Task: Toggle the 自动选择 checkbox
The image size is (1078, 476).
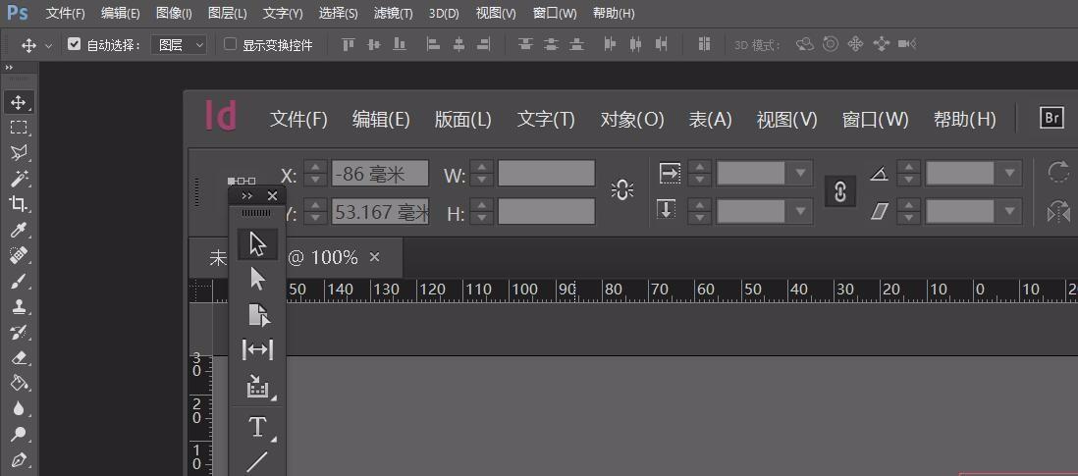Action: 75,44
